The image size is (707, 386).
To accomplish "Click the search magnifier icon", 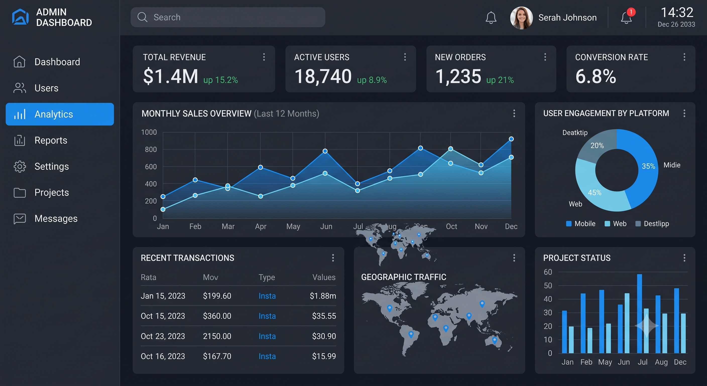I will (x=142, y=17).
